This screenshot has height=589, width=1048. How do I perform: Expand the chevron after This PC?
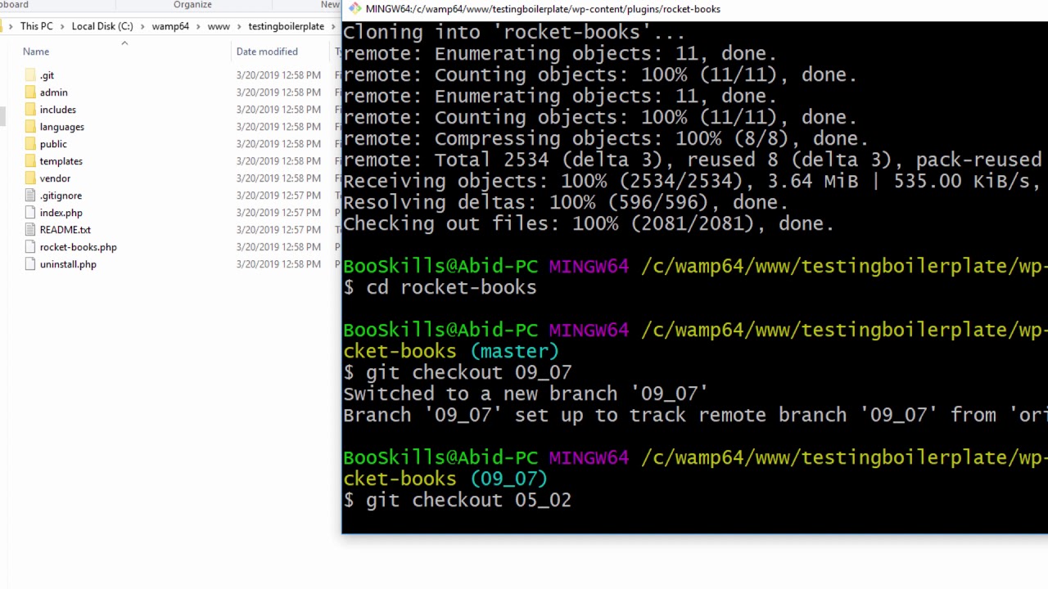tap(62, 26)
